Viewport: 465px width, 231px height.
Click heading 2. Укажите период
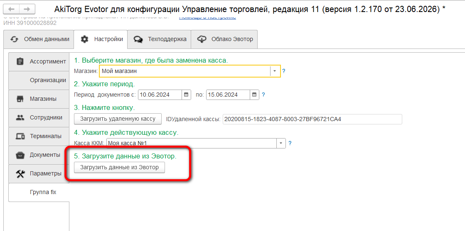pos(104,84)
